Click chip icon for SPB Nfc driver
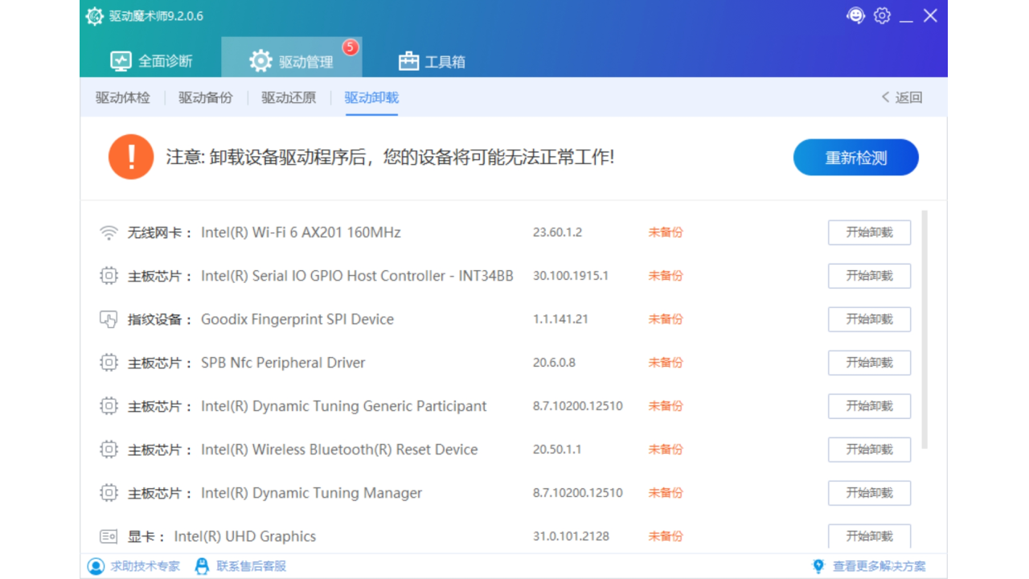The height and width of the screenshot is (579, 1029). coord(109,363)
